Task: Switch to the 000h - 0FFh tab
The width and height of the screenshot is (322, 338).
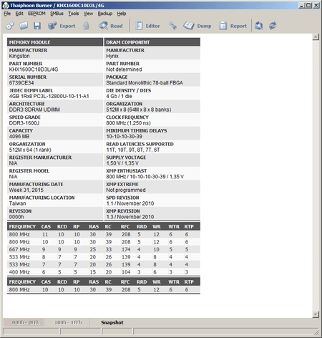Action: coord(26,322)
